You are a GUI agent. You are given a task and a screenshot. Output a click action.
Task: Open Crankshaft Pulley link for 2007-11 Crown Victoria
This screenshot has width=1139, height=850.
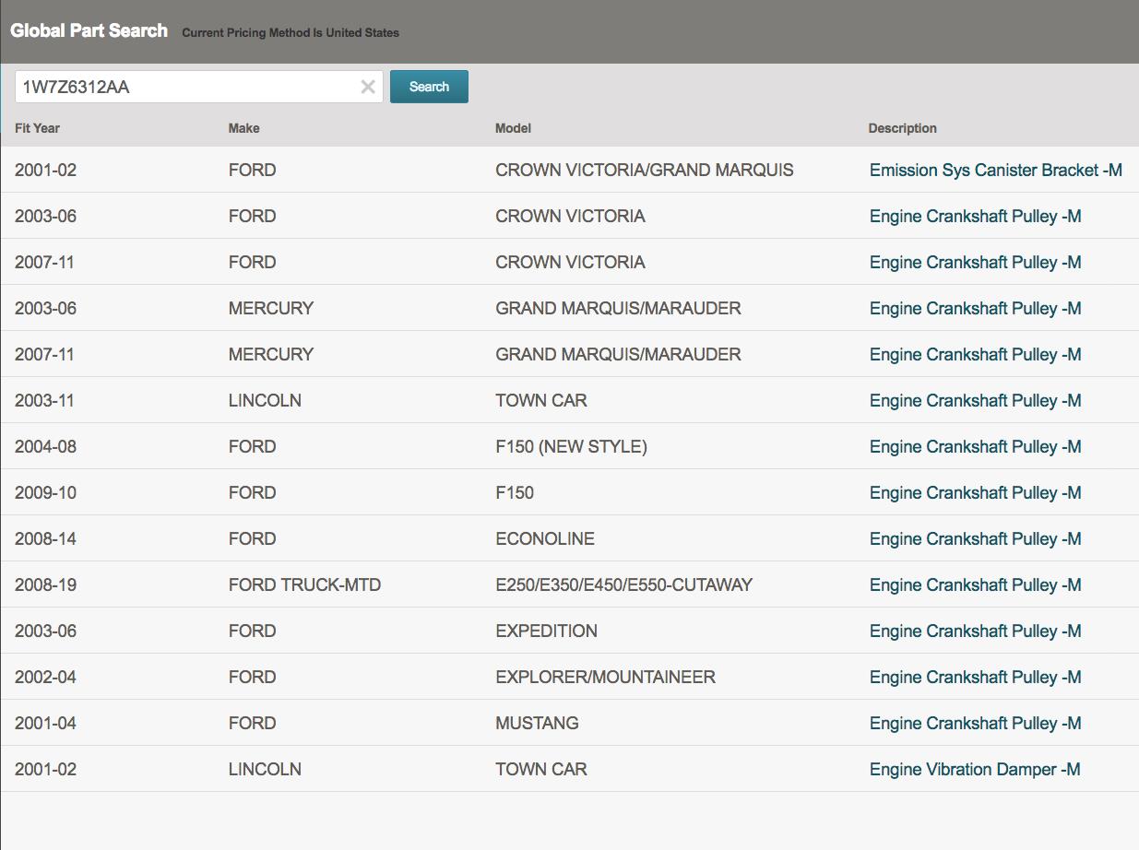click(x=975, y=263)
